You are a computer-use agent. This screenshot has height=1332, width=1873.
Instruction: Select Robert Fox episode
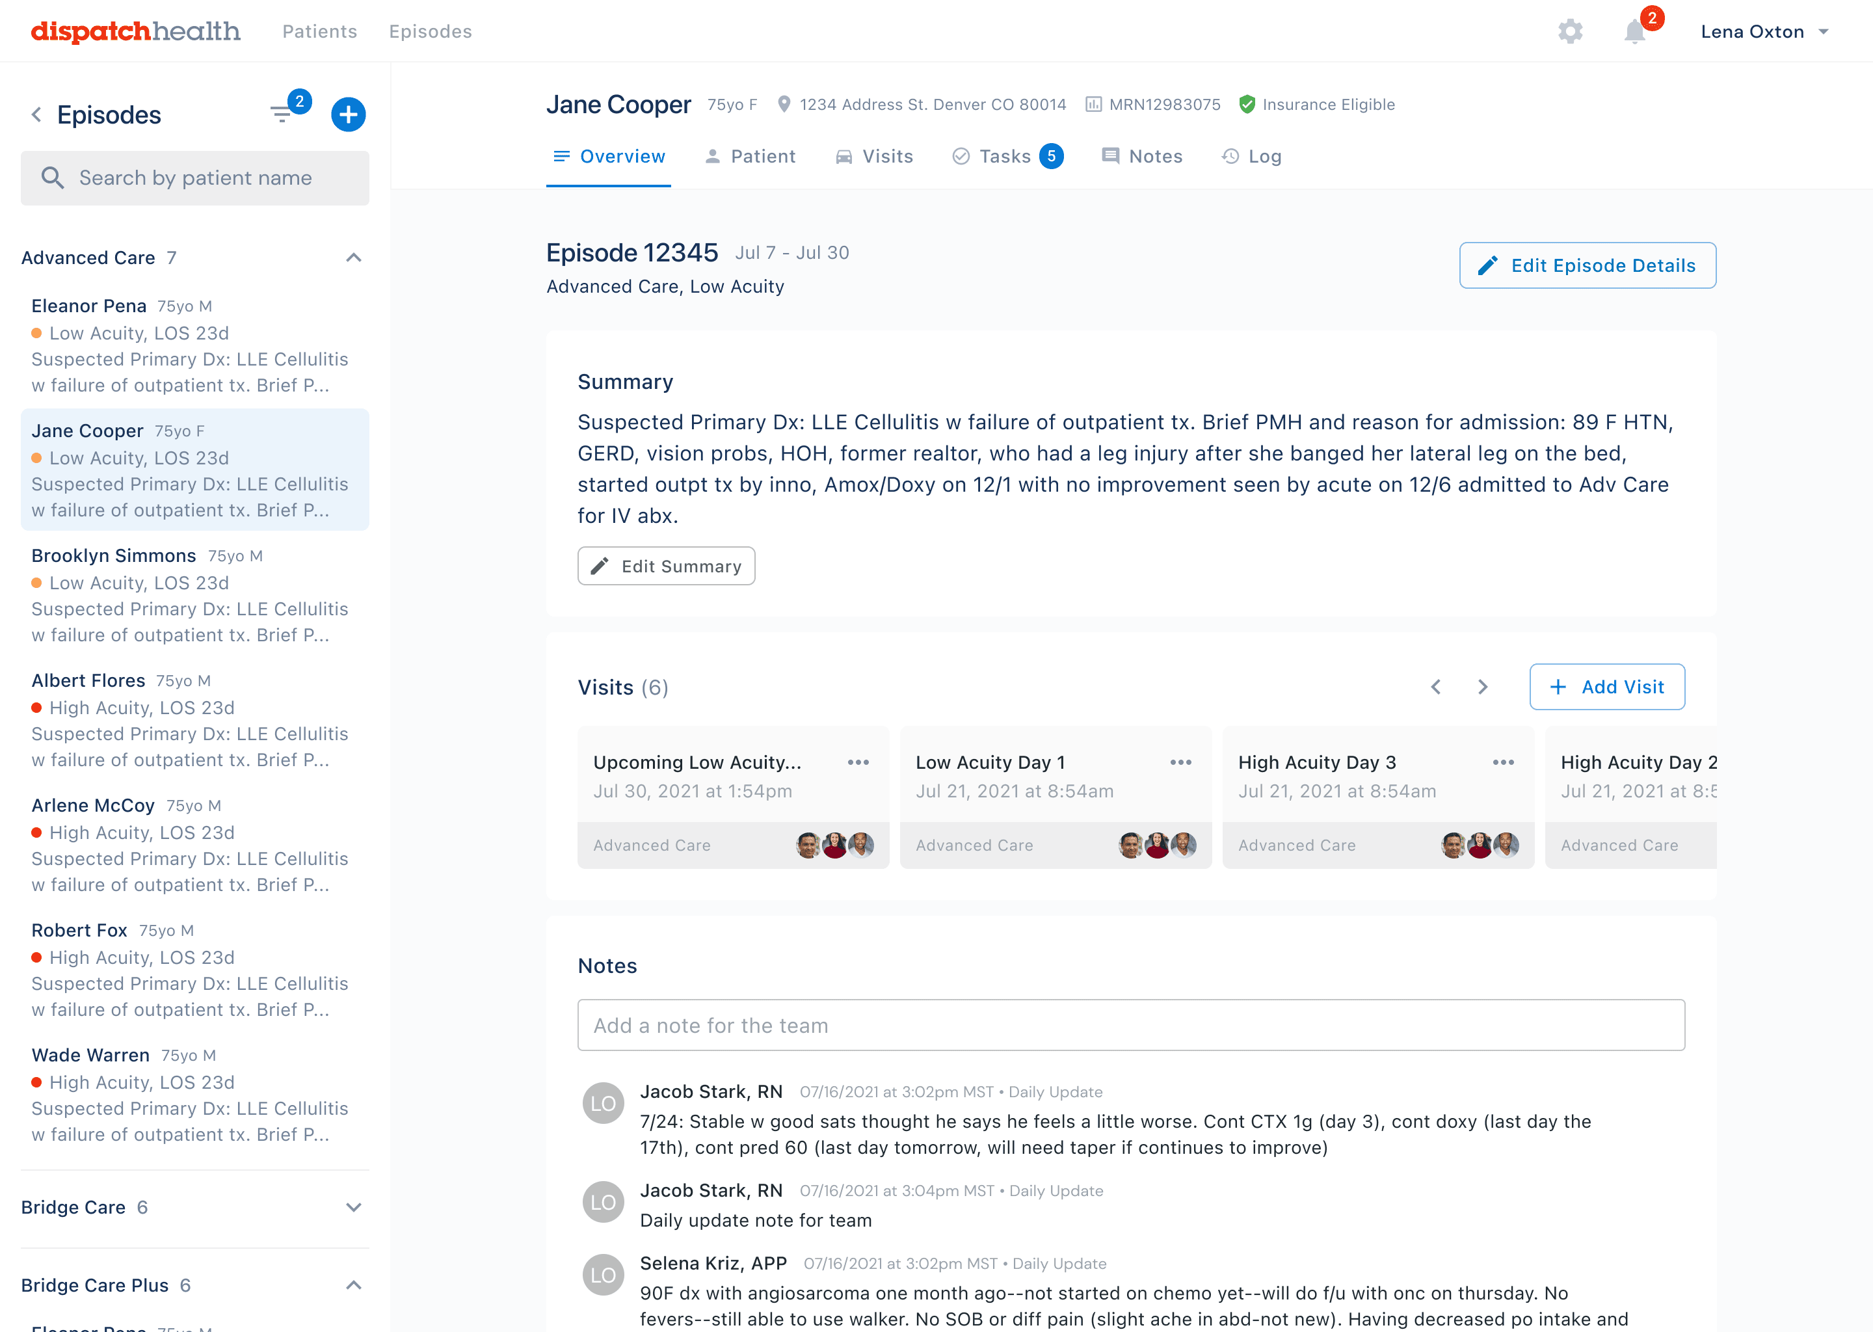(195, 968)
